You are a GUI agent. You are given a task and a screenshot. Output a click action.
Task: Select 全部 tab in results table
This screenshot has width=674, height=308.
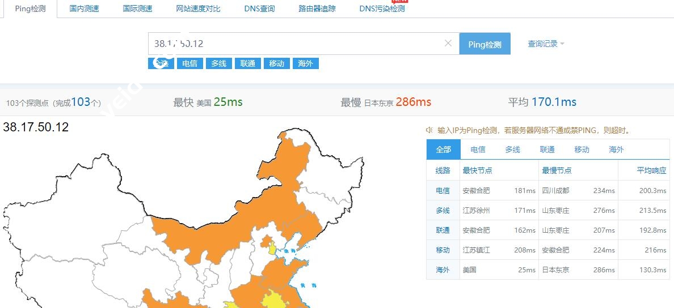[443, 149]
